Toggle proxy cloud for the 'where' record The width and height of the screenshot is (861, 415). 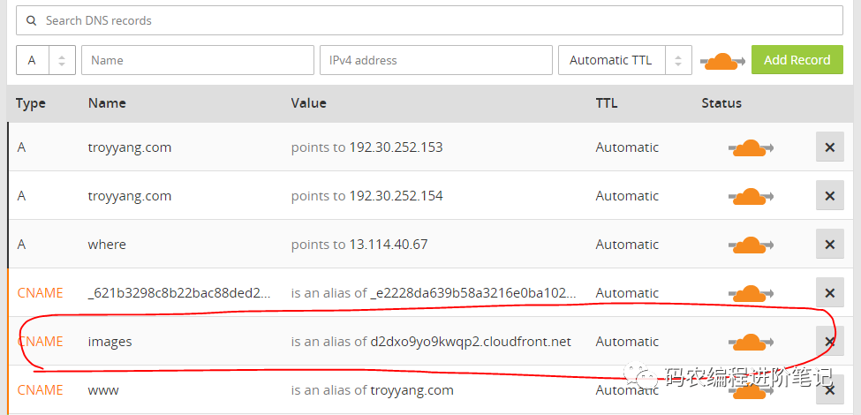point(750,245)
